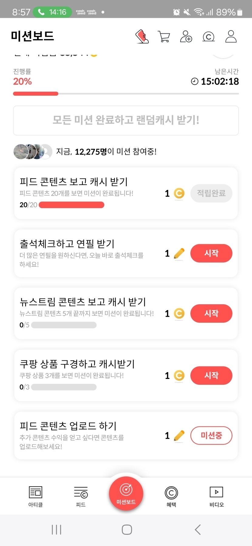Tap the coin icon on feed content mission
The width and height of the screenshot is (252, 546).
click(x=179, y=193)
